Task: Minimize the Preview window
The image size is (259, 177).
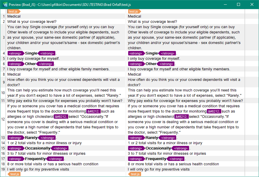Action: point(225,5)
